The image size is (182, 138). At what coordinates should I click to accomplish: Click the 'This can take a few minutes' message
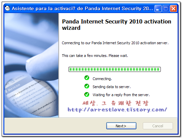(95, 56)
